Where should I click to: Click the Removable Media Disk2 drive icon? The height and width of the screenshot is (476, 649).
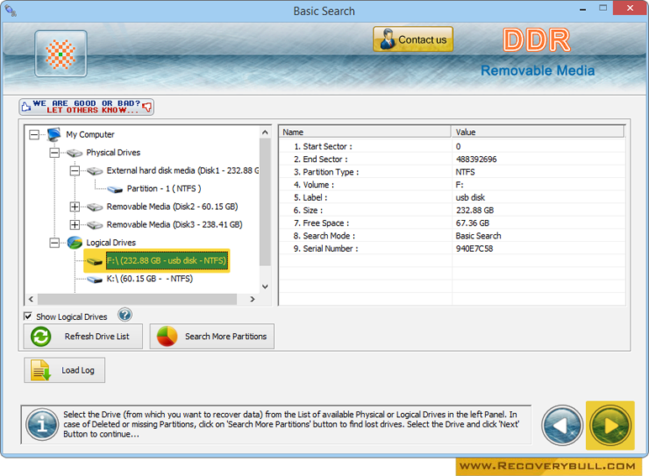coord(95,207)
